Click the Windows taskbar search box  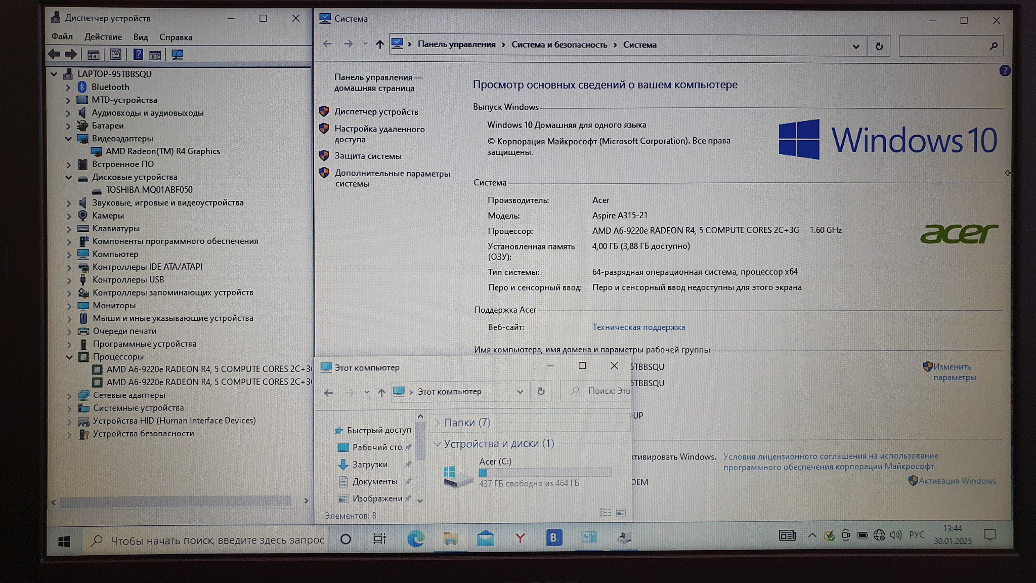[207, 540]
